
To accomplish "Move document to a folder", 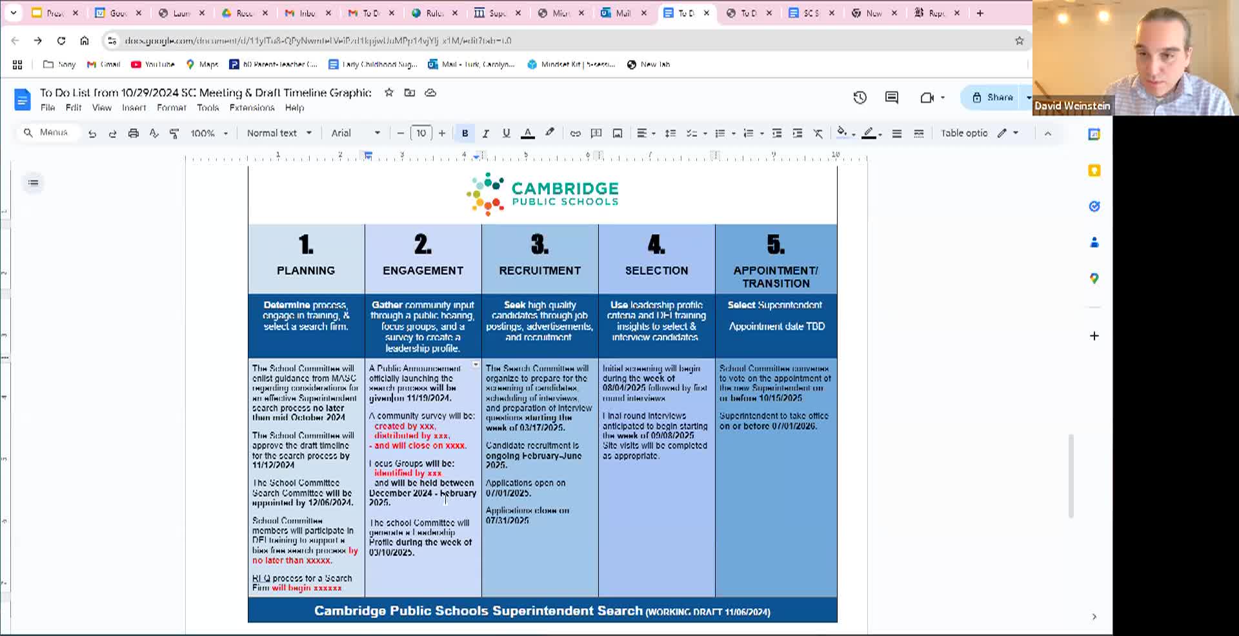I will tap(410, 93).
